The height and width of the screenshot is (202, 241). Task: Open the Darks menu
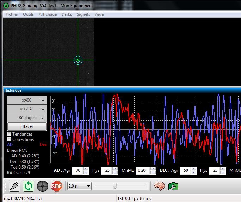pos(67,14)
